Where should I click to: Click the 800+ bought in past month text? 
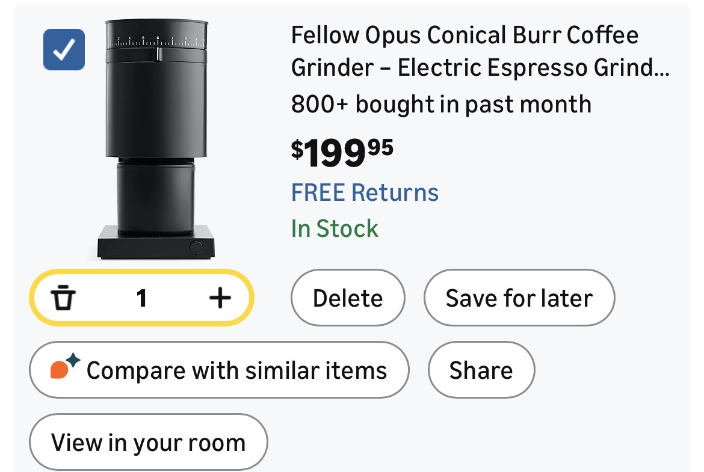coord(441,104)
